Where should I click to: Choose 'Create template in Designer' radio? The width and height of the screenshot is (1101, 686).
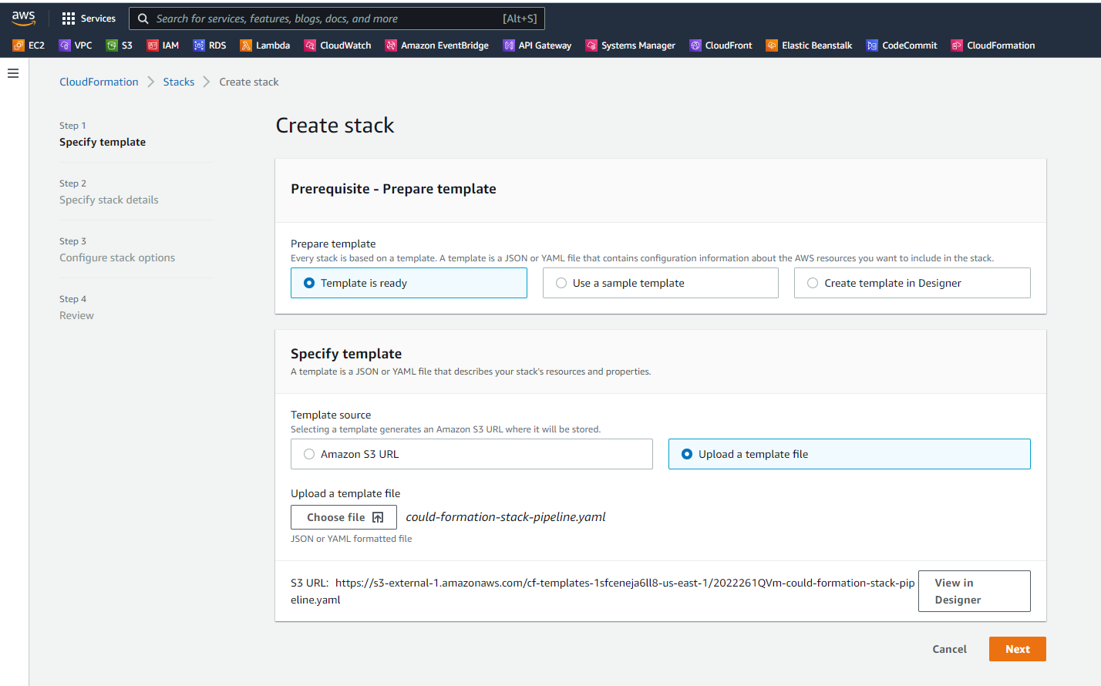tap(813, 283)
